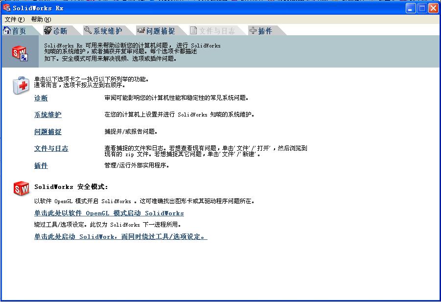This screenshot has width=441, height=302.
Task: Maximize the SolidWorks Rx window
Action: point(422,8)
